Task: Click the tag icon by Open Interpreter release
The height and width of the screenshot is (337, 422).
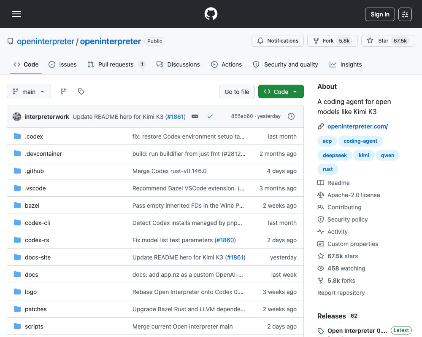Action: tap(321, 331)
